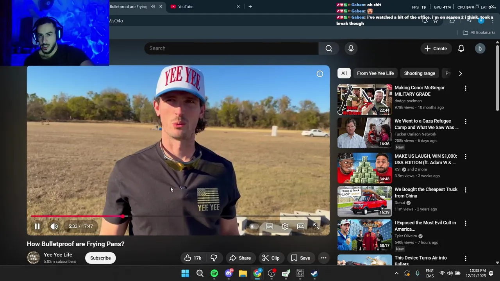Open Making Conor McGregor MILITARY GRADE thumbnail
Viewport: 500px width, 281px height.
point(364,100)
